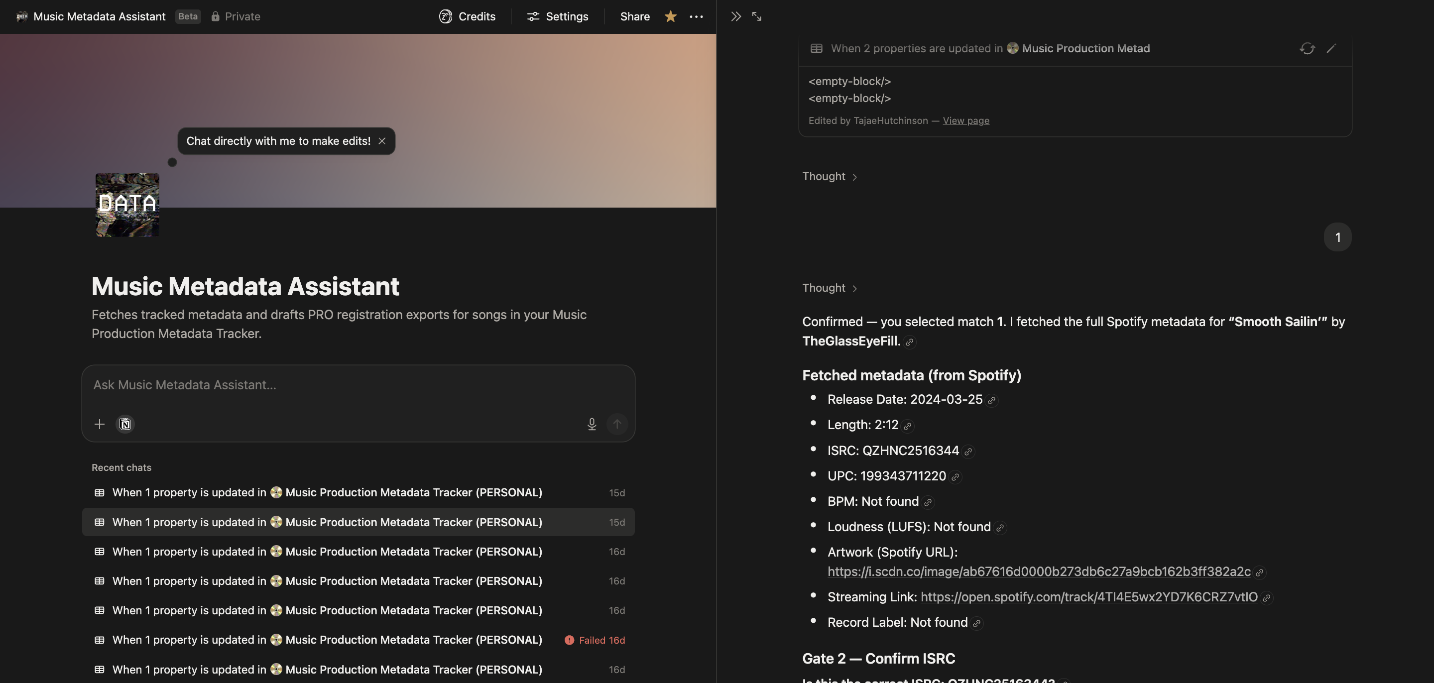Screen dimensions: 1434x683
Task: Click the edit pencil icon in trigger card
Action: point(1331,48)
